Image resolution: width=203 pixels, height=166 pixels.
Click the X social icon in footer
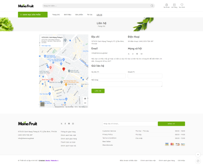pos(61,124)
